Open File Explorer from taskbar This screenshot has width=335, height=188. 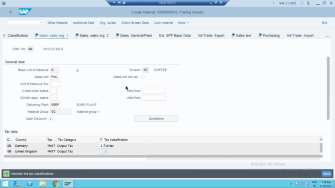click(43, 184)
